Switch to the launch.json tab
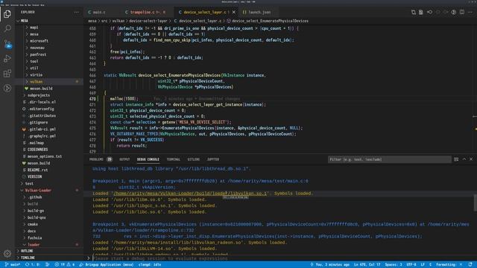This screenshot has width=477, height=268. coord(257,12)
